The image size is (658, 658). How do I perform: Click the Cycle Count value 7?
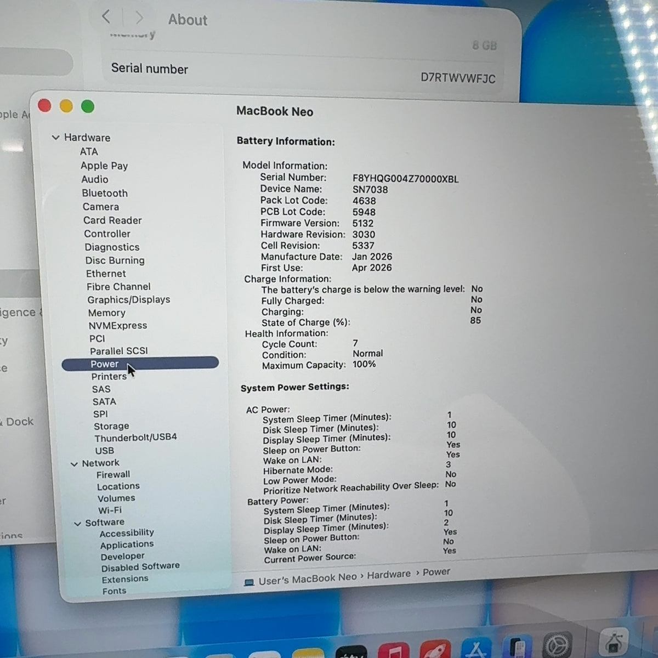click(x=355, y=343)
